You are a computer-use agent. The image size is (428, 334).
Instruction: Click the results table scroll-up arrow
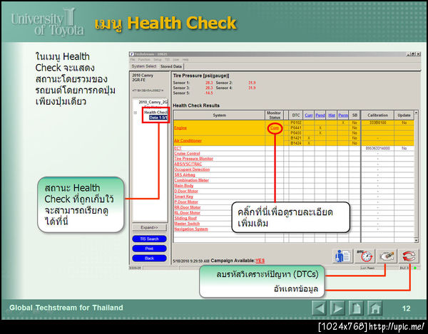417,113
